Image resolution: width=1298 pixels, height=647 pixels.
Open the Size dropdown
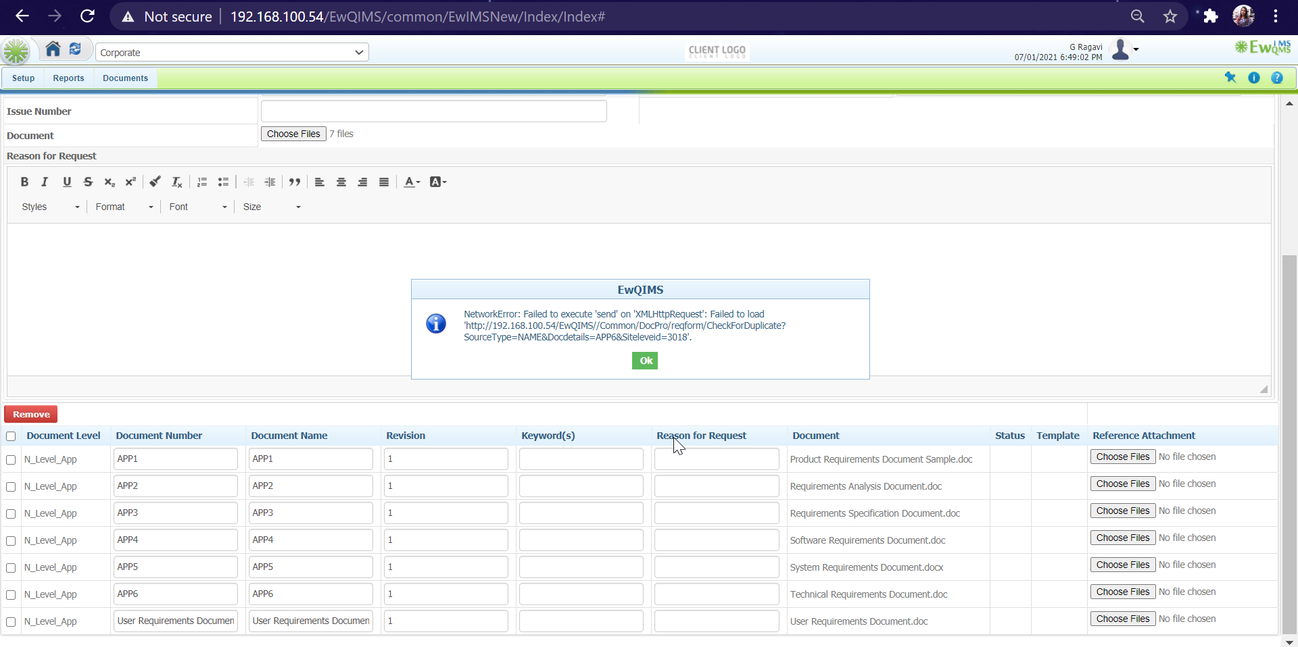272,207
